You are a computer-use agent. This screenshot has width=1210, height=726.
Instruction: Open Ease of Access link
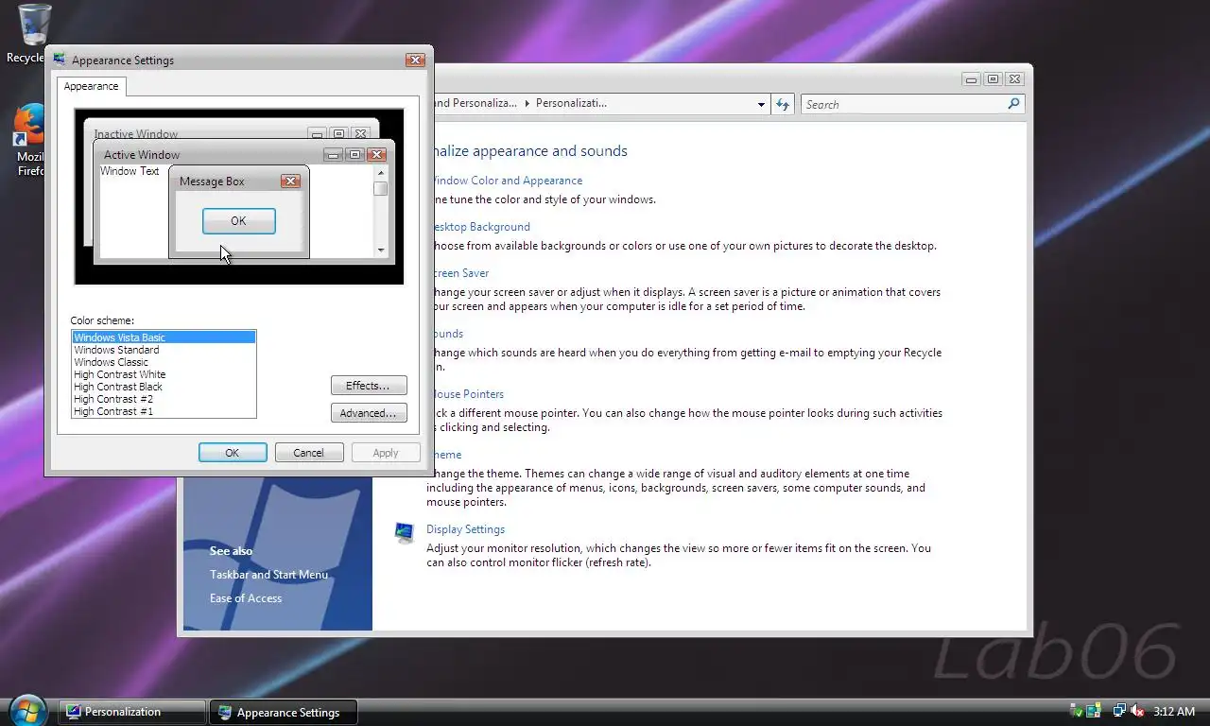point(246,598)
